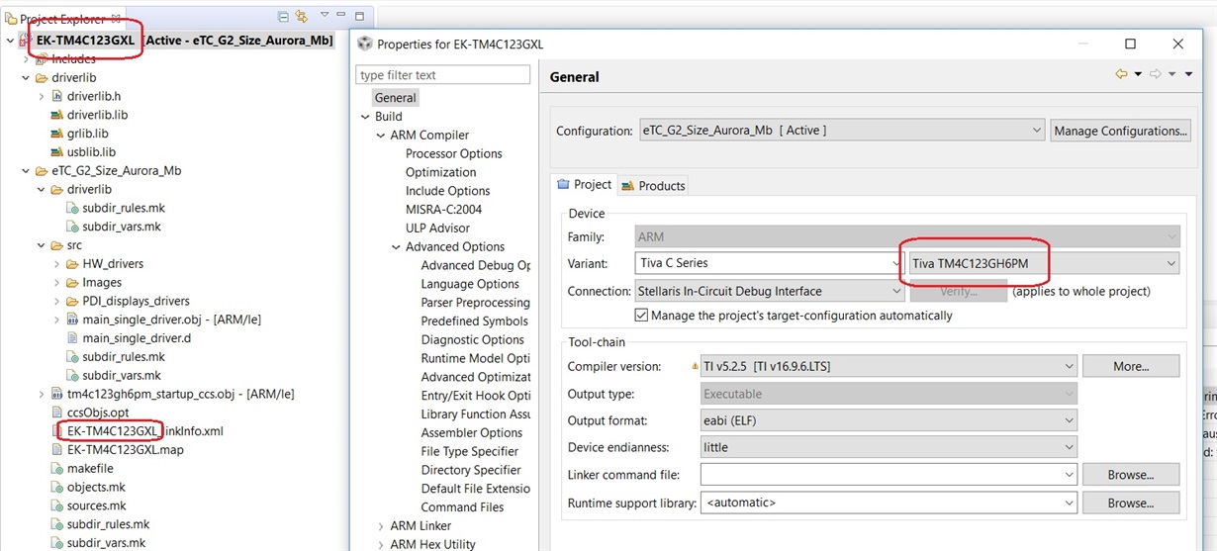The image size is (1217, 551).
Task: Click the grlib.lib library icon
Action: click(x=57, y=134)
